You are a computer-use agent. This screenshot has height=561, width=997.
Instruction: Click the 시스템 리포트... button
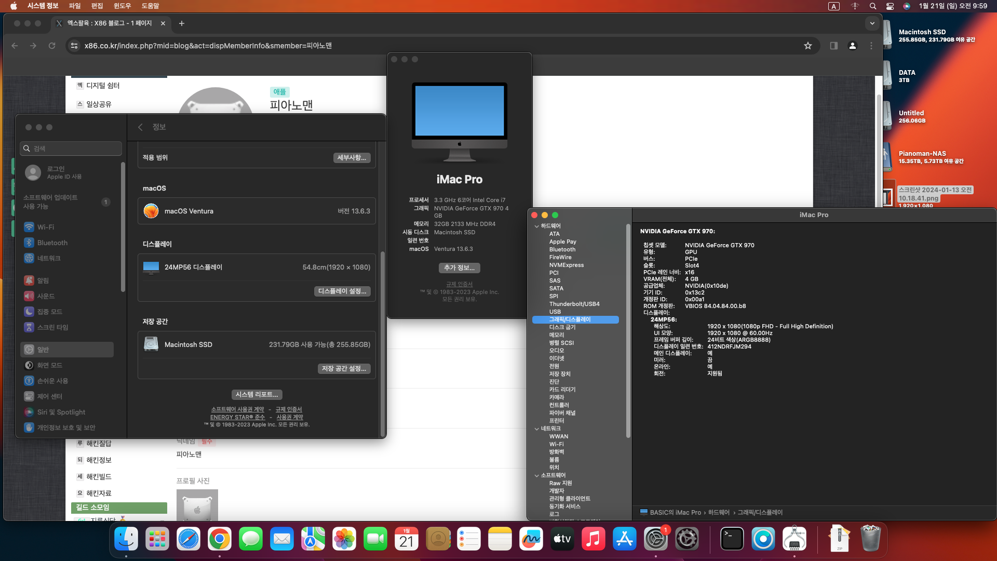coord(257,395)
